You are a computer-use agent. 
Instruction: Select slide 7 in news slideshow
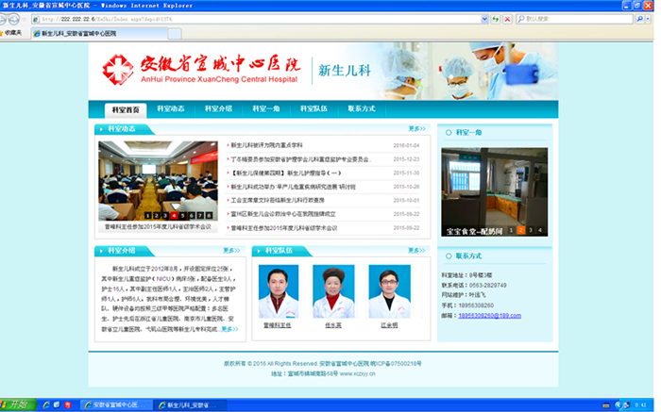tap(200, 216)
